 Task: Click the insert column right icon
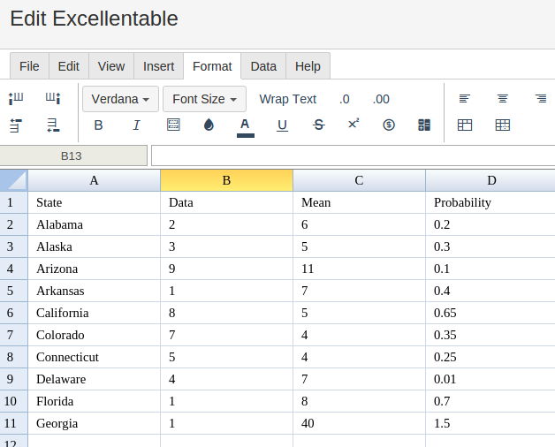coord(53,98)
